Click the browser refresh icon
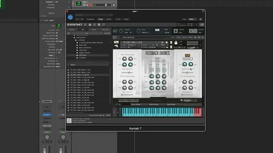The height and width of the screenshot is (153, 273). [x=69, y=33]
